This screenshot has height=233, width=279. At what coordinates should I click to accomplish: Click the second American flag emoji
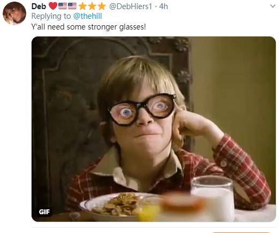(x=72, y=6)
